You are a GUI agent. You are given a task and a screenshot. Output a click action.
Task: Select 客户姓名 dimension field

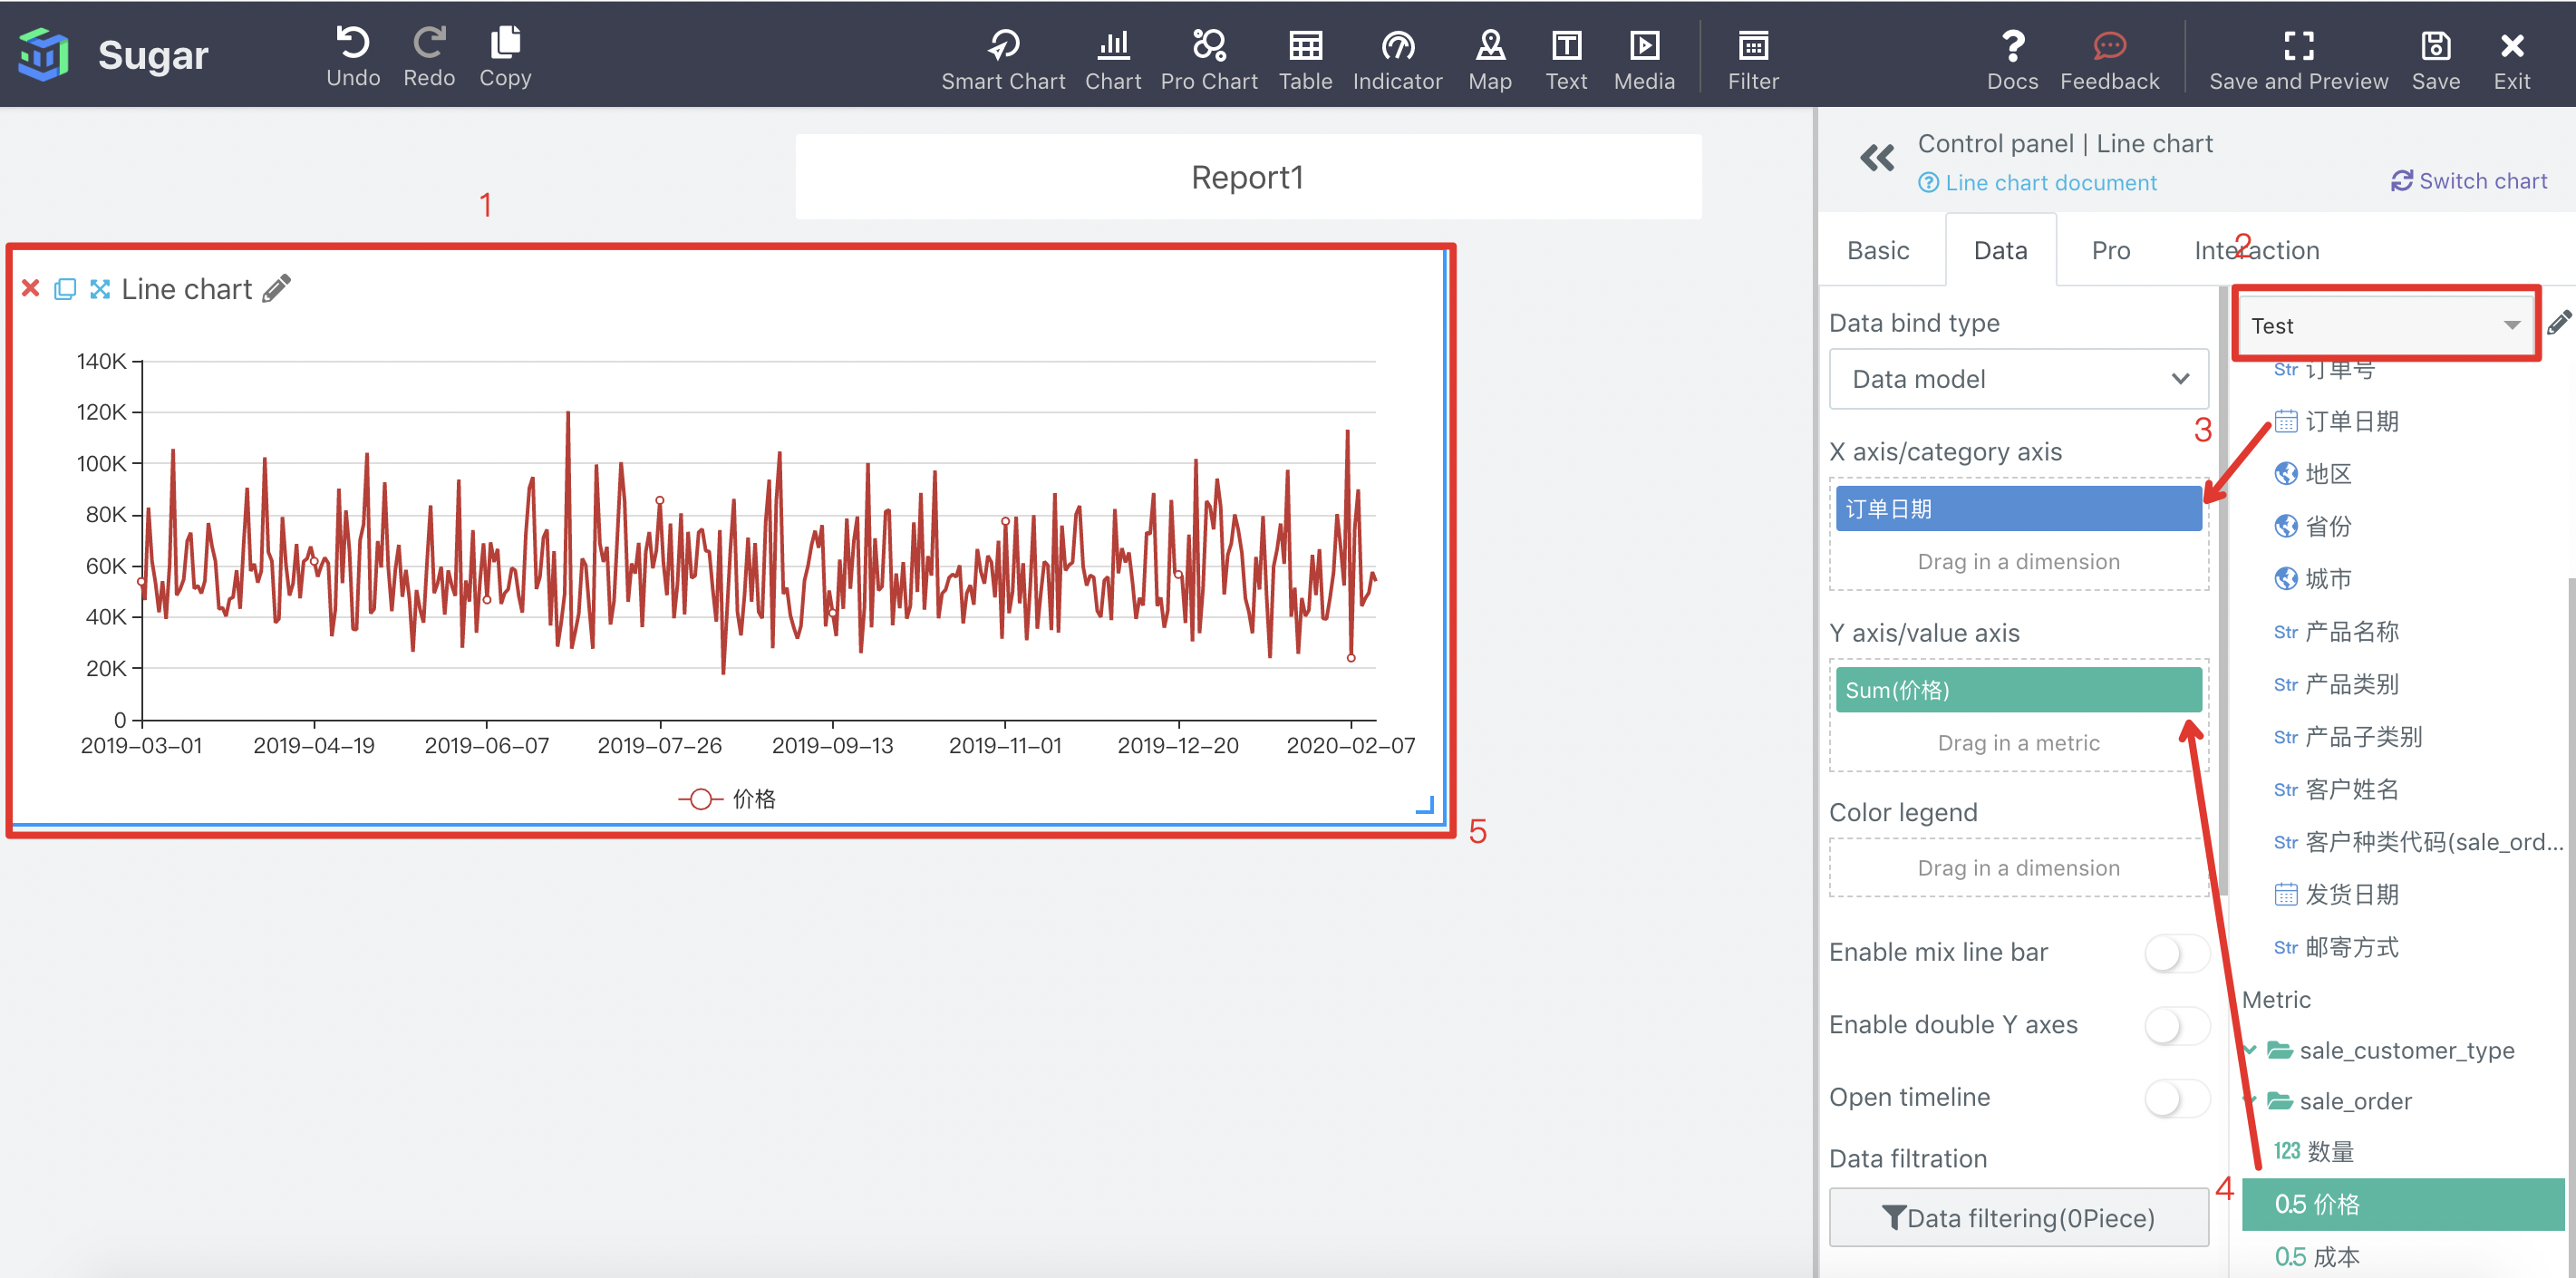[2336, 789]
